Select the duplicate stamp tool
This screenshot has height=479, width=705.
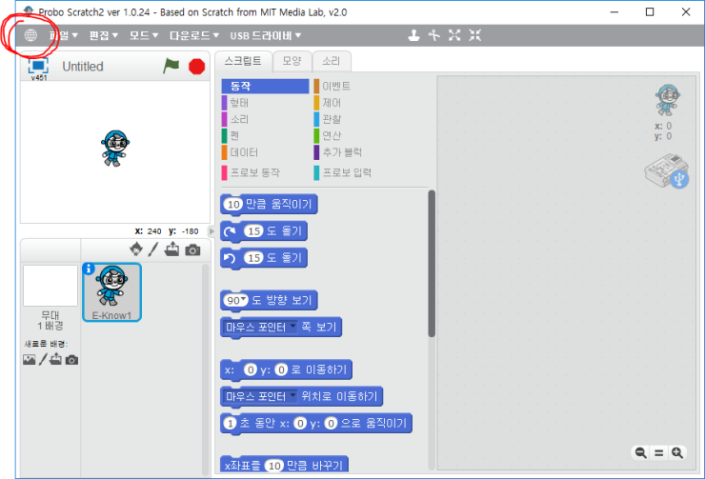point(413,35)
